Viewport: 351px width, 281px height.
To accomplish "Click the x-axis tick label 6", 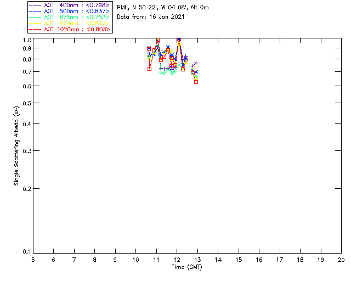I will [x=54, y=260].
